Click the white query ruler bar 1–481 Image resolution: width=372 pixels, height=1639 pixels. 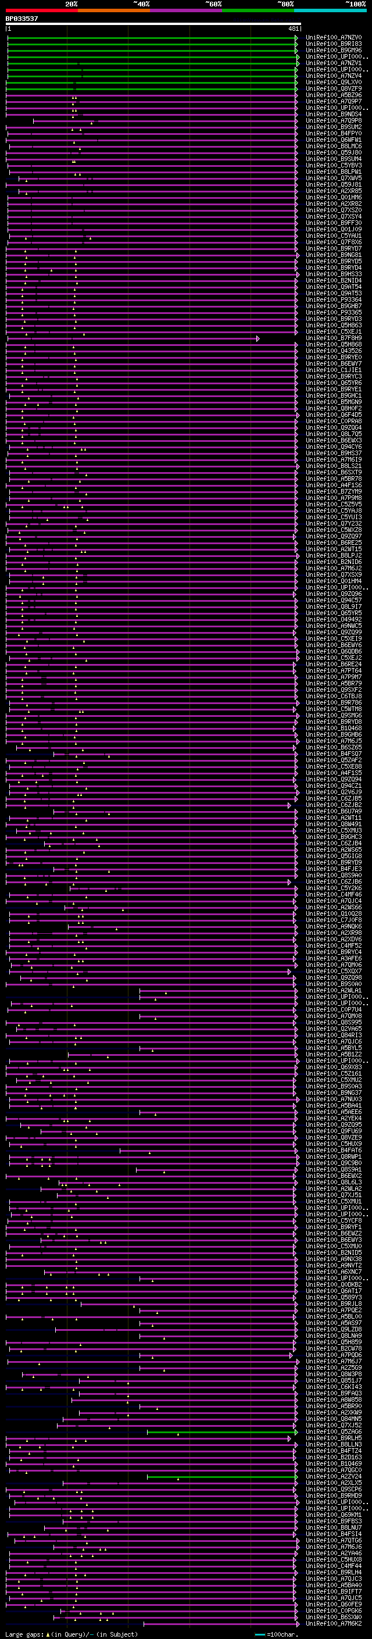153,24
